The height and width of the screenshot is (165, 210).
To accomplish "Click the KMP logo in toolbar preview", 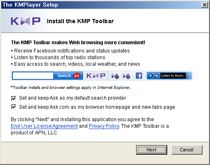I will [96, 76].
